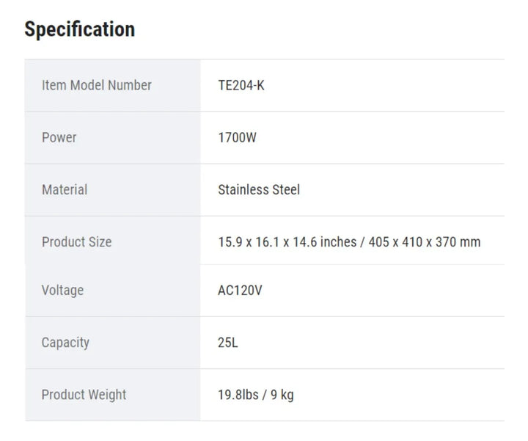Click the word Steel in Material value
This screenshot has width=528, height=441.
tap(286, 189)
